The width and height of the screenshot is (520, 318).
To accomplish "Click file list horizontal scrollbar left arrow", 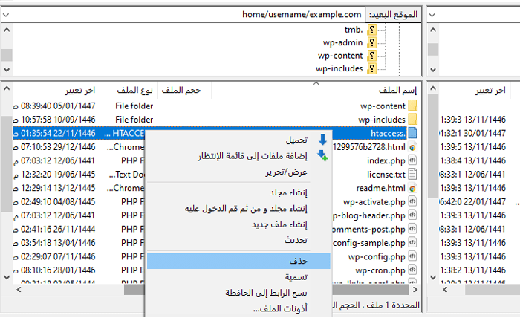I will pos(19,290).
